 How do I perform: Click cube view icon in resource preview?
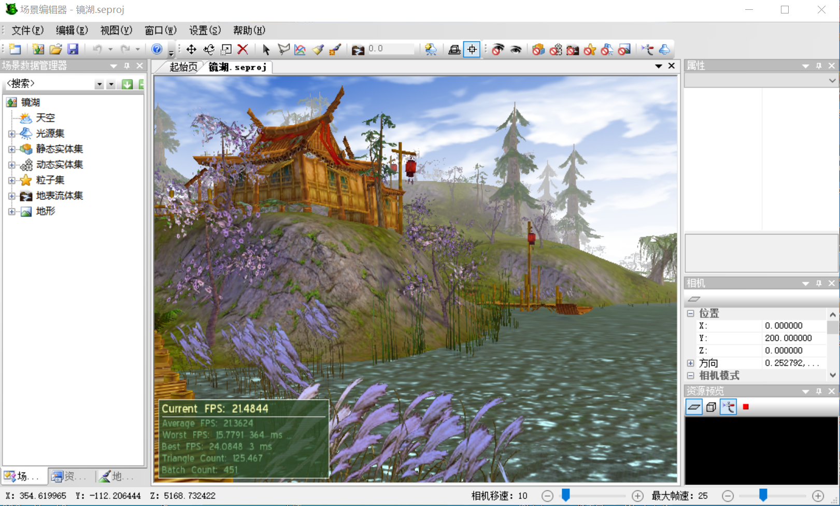pyautogui.click(x=711, y=407)
